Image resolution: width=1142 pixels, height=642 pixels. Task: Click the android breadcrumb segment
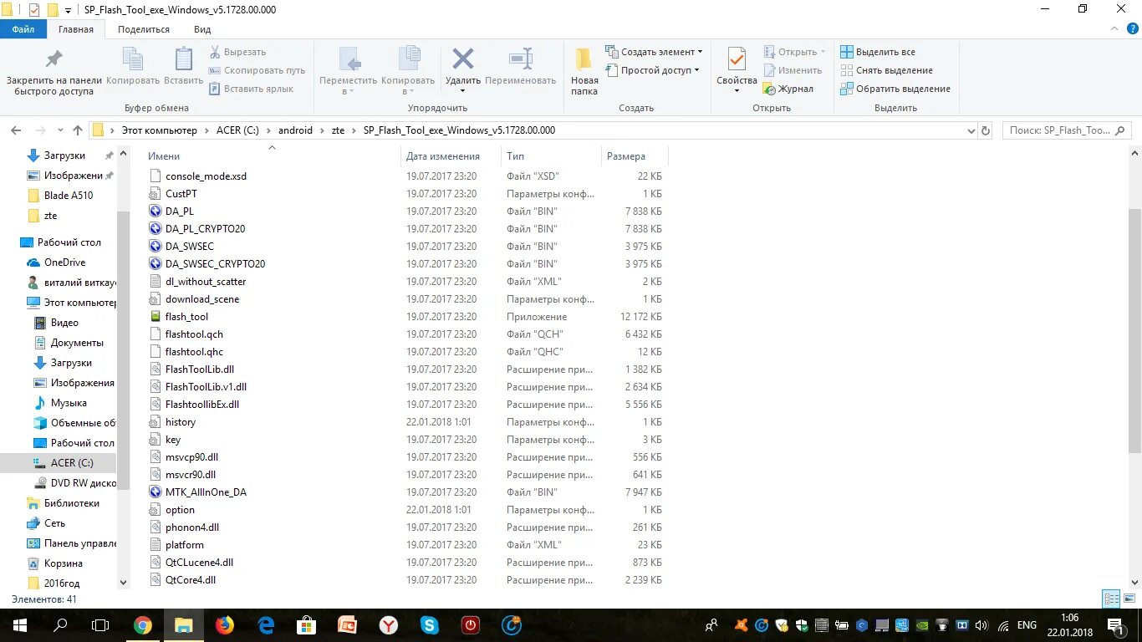[295, 130]
